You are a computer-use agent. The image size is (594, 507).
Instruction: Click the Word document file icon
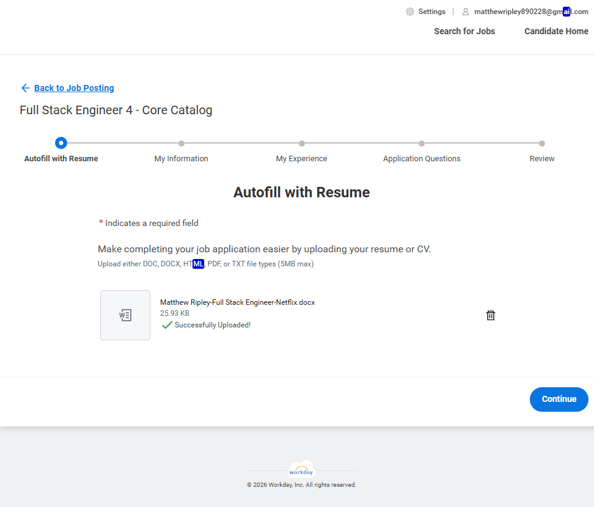tap(125, 315)
